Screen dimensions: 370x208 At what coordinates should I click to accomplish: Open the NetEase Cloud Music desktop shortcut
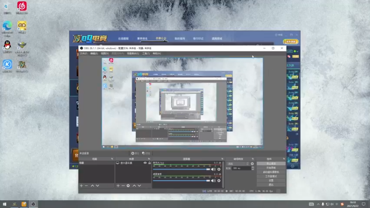[22, 8]
